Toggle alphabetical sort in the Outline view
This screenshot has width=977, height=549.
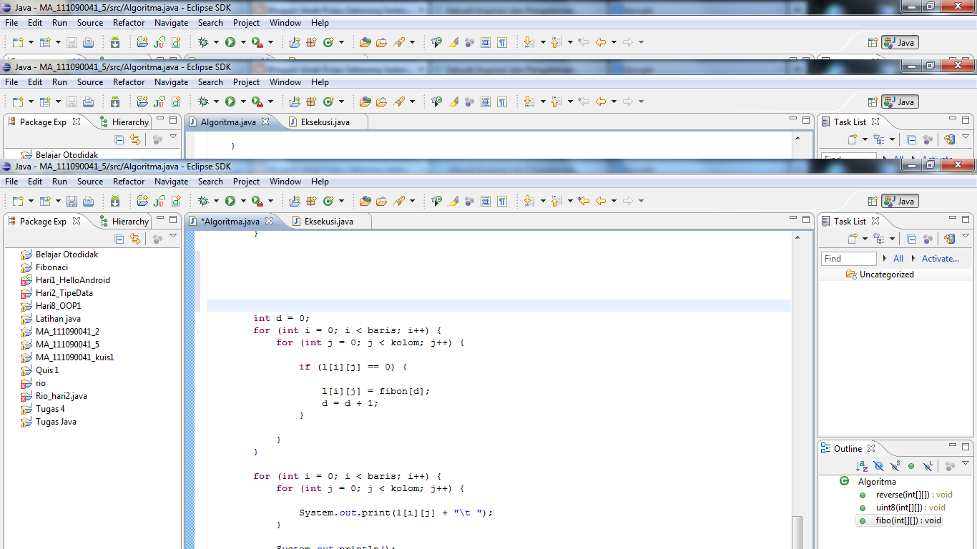pyautogui.click(x=862, y=465)
